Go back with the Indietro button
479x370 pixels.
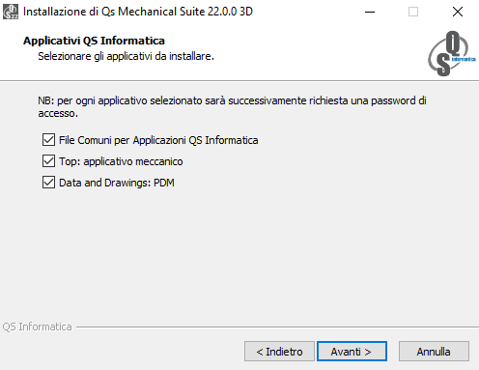click(279, 352)
